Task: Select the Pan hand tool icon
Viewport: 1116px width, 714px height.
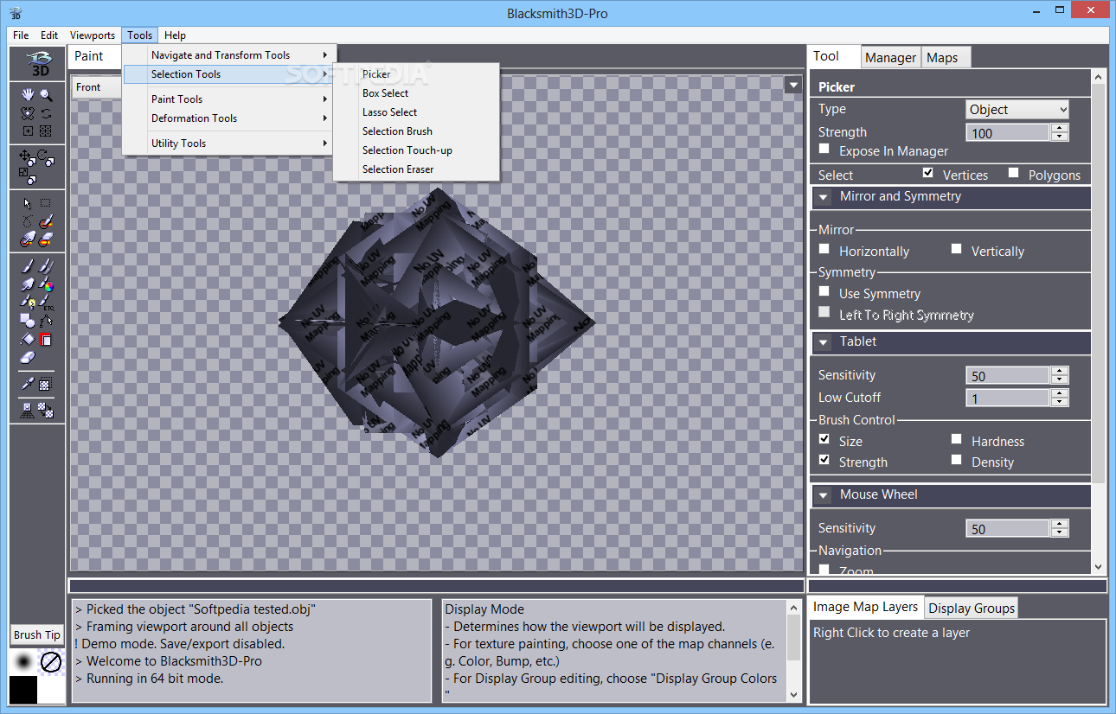Action: coord(28,94)
